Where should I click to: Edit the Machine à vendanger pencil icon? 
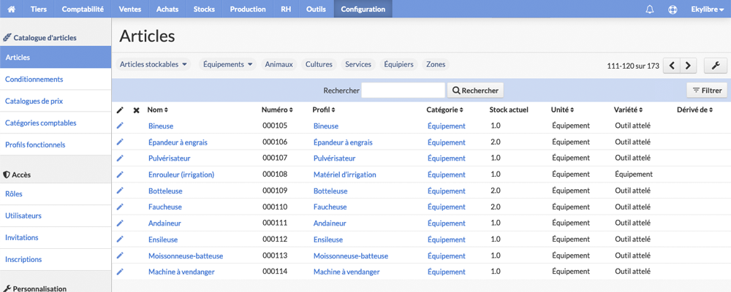(x=120, y=271)
